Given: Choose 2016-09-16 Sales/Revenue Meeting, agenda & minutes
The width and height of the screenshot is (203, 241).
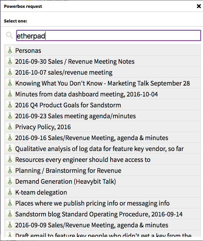Looking at the screenshot, I should coord(103,138).
